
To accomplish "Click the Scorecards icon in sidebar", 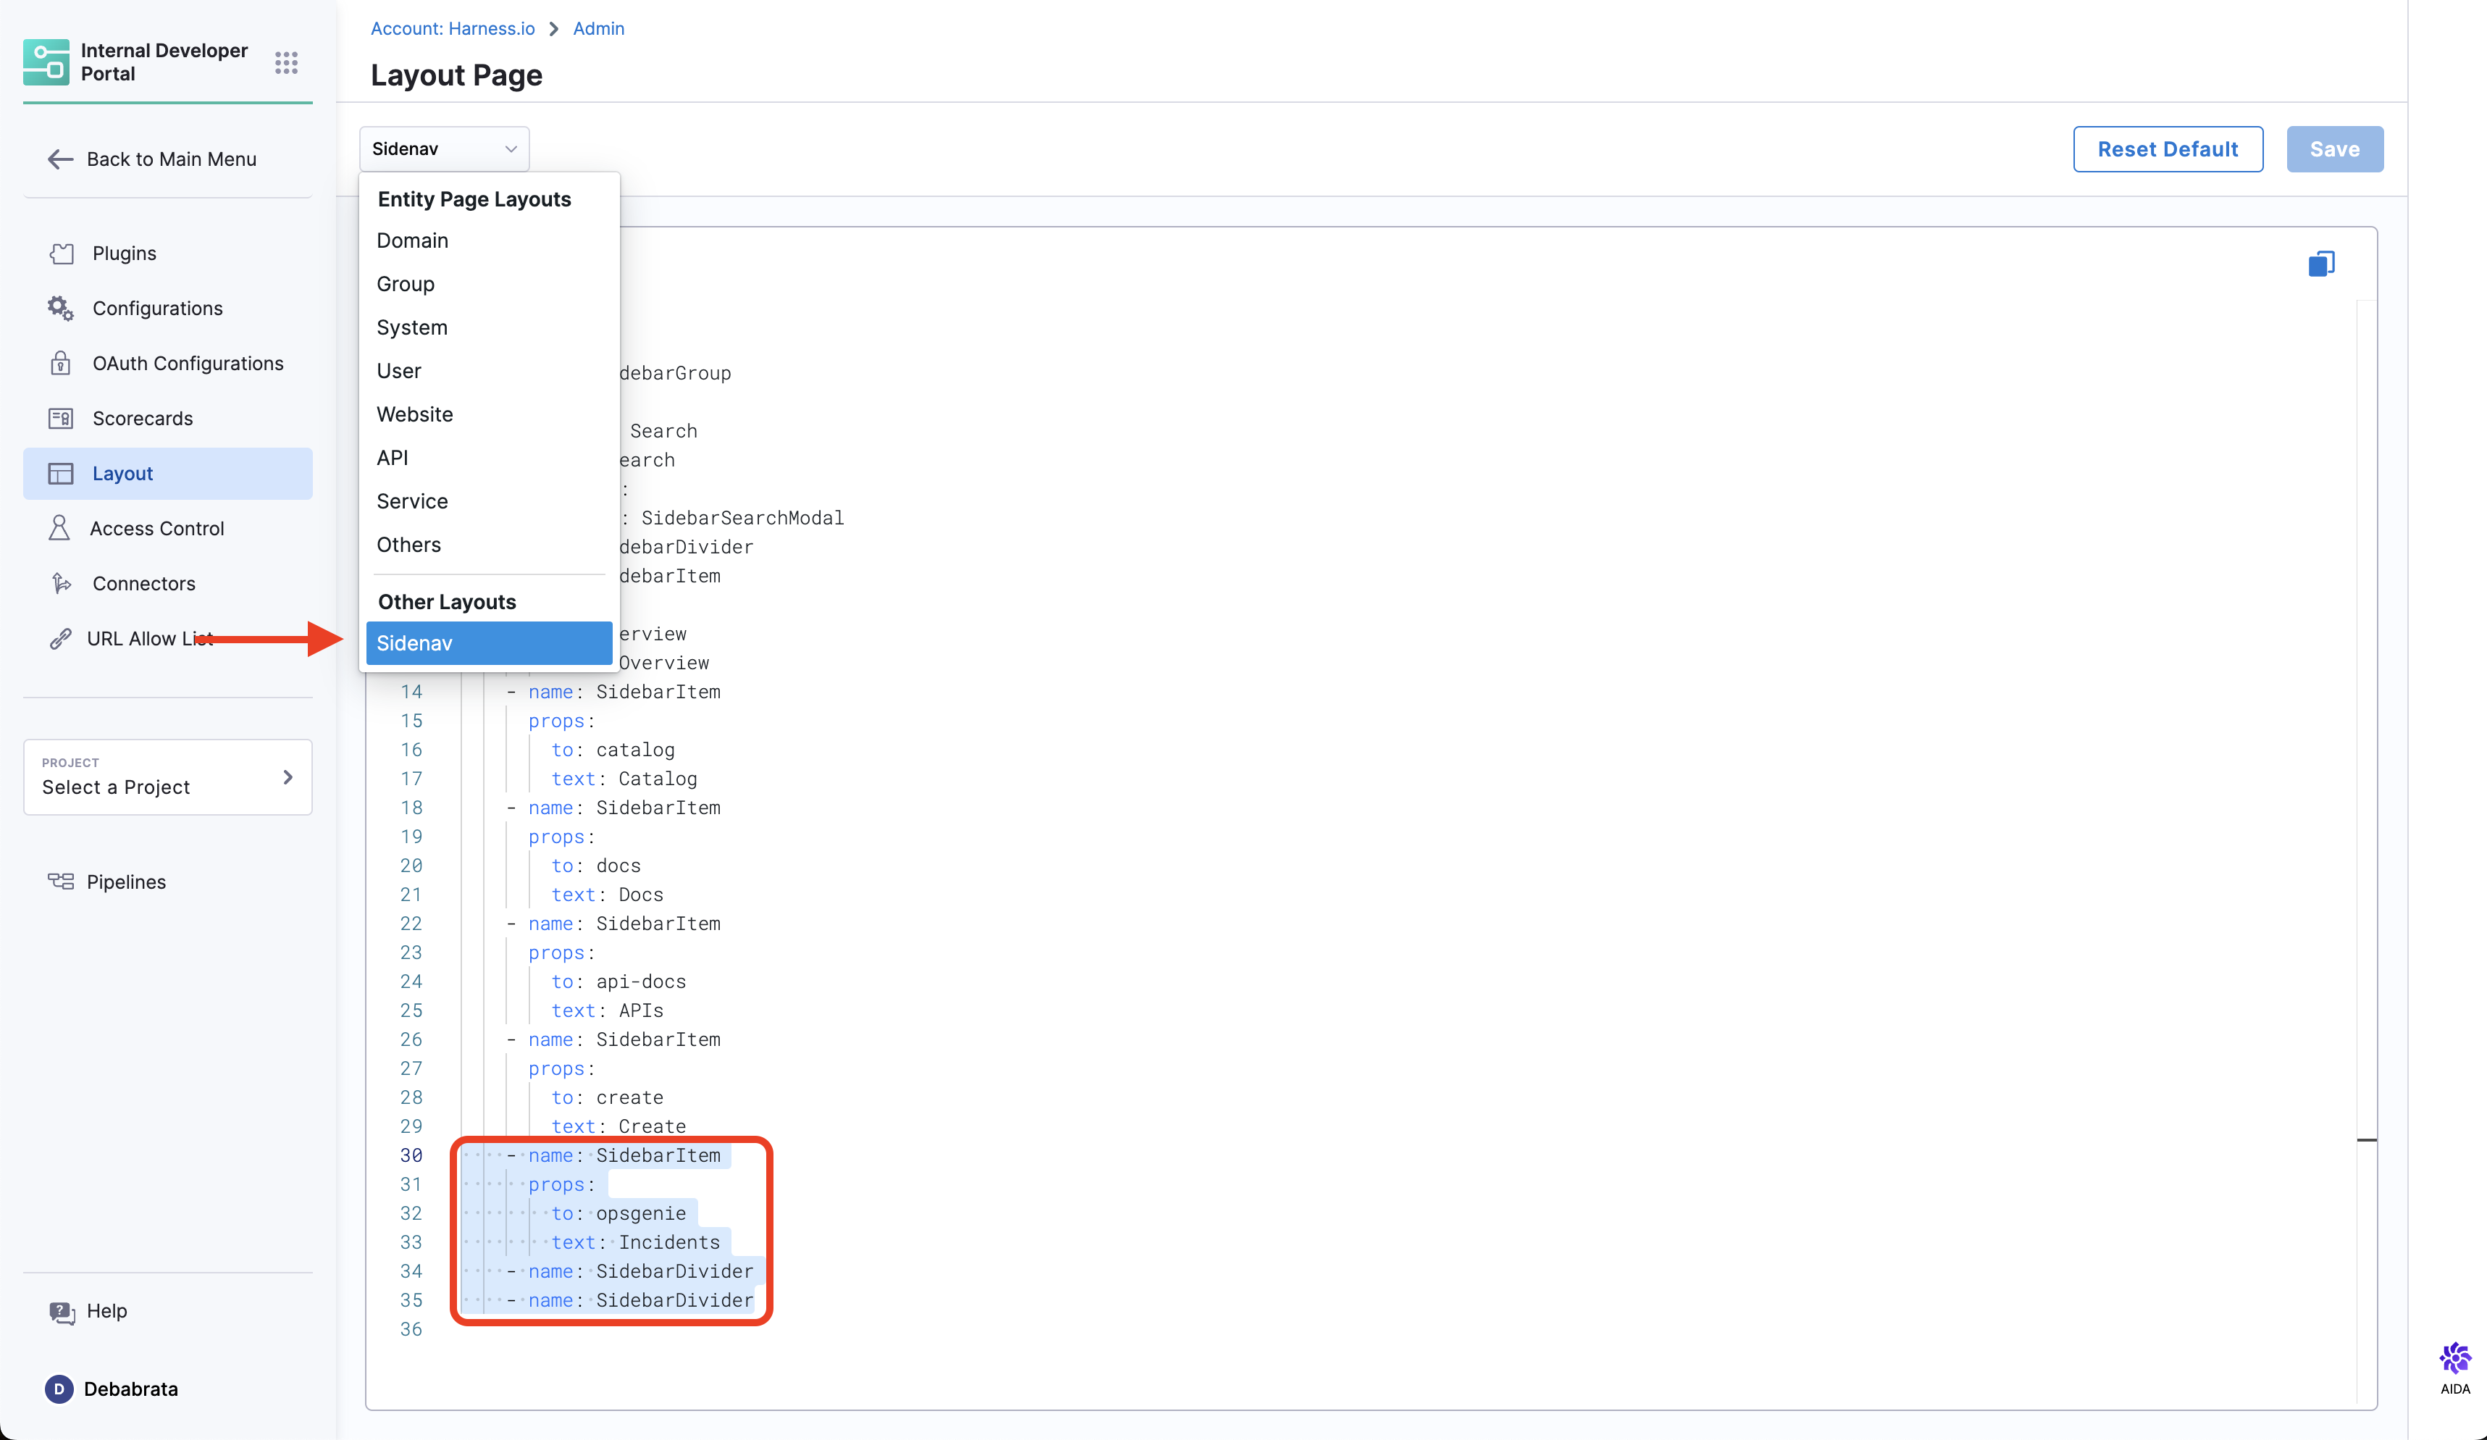I will [x=61, y=419].
